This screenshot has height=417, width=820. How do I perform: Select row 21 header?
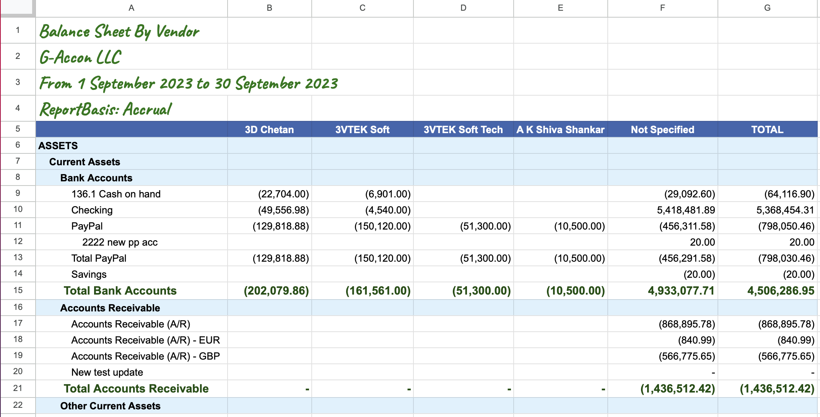[x=18, y=388]
